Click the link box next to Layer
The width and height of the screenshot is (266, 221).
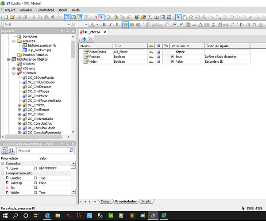(35, 168)
